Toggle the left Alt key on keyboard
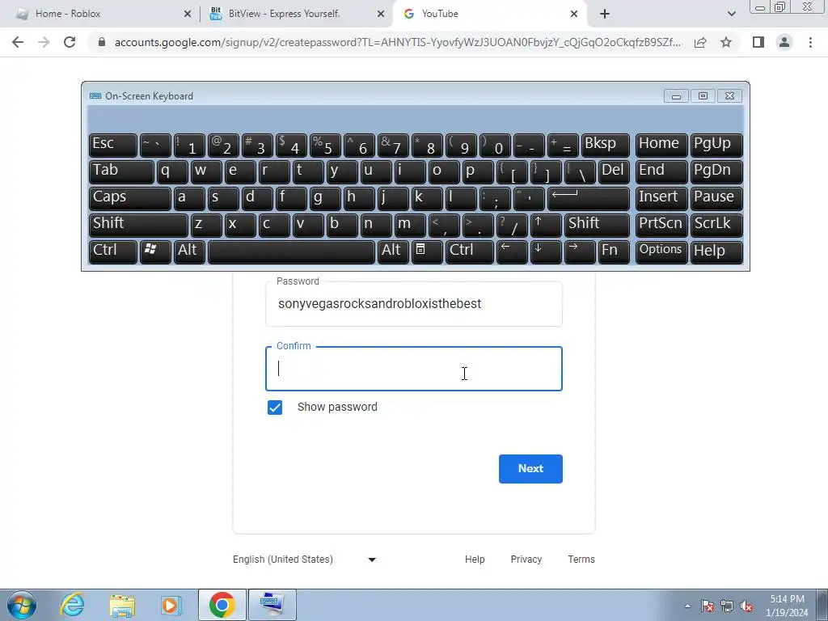 pos(189,251)
